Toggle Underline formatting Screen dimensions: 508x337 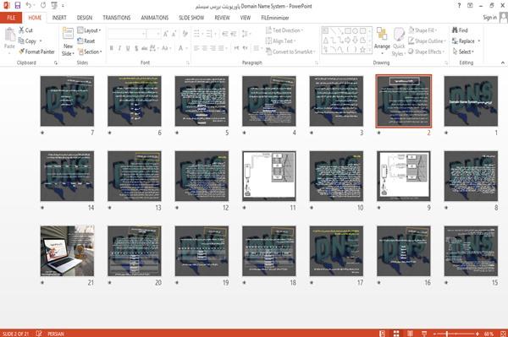tap(128, 48)
